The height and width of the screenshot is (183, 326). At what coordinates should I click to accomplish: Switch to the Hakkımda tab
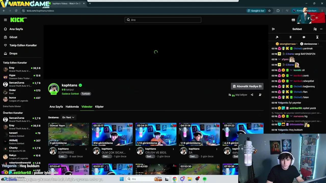[72, 107]
